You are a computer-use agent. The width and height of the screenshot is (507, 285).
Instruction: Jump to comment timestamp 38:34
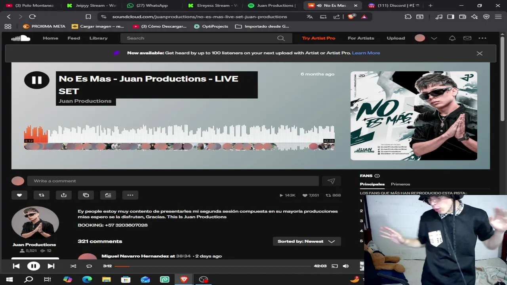(x=183, y=256)
